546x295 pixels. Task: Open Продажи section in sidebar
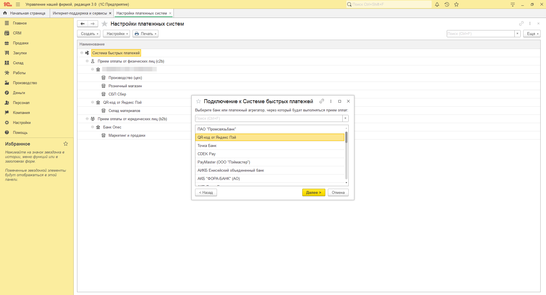(20, 43)
